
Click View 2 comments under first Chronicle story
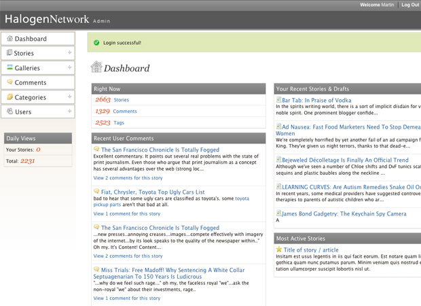[128, 178]
